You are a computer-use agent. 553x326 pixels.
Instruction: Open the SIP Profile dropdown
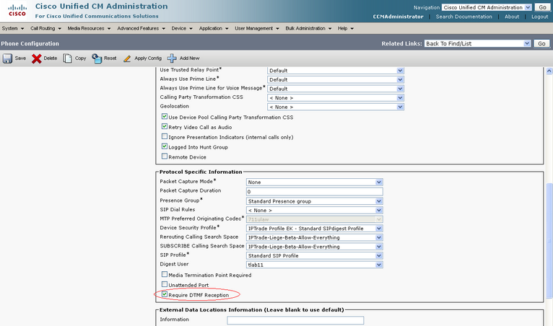tap(315, 256)
